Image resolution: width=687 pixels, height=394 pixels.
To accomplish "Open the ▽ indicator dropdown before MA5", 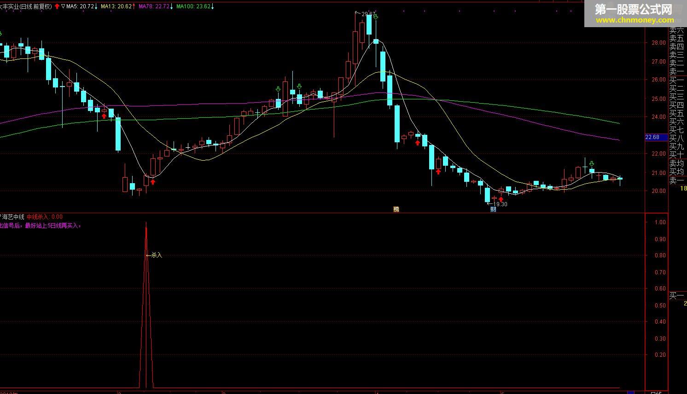I will (x=63, y=6).
